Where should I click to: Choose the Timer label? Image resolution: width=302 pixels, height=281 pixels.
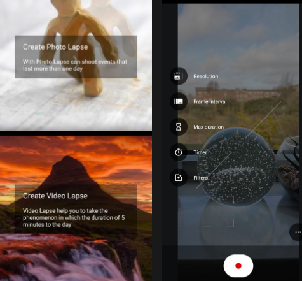pyautogui.click(x=200, y=152)
